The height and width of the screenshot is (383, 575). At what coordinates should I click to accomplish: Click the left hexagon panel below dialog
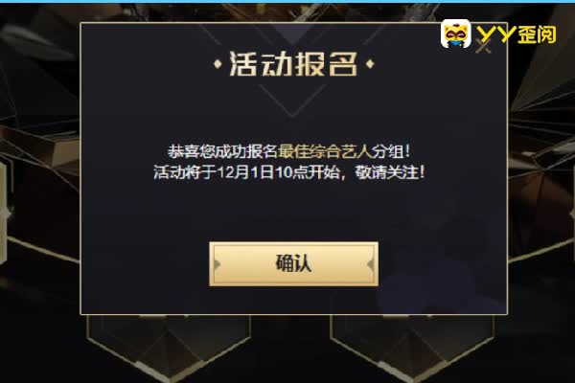[169, 345]
